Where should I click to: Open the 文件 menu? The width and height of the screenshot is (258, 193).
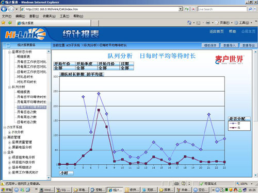pos(7,16)
